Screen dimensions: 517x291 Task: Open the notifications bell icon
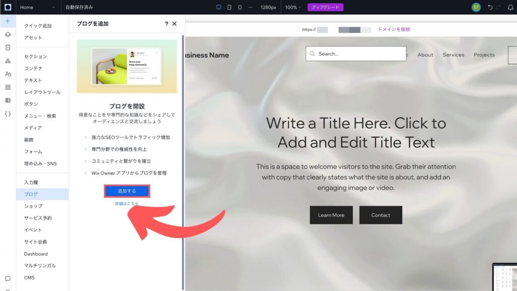point(510,7)
